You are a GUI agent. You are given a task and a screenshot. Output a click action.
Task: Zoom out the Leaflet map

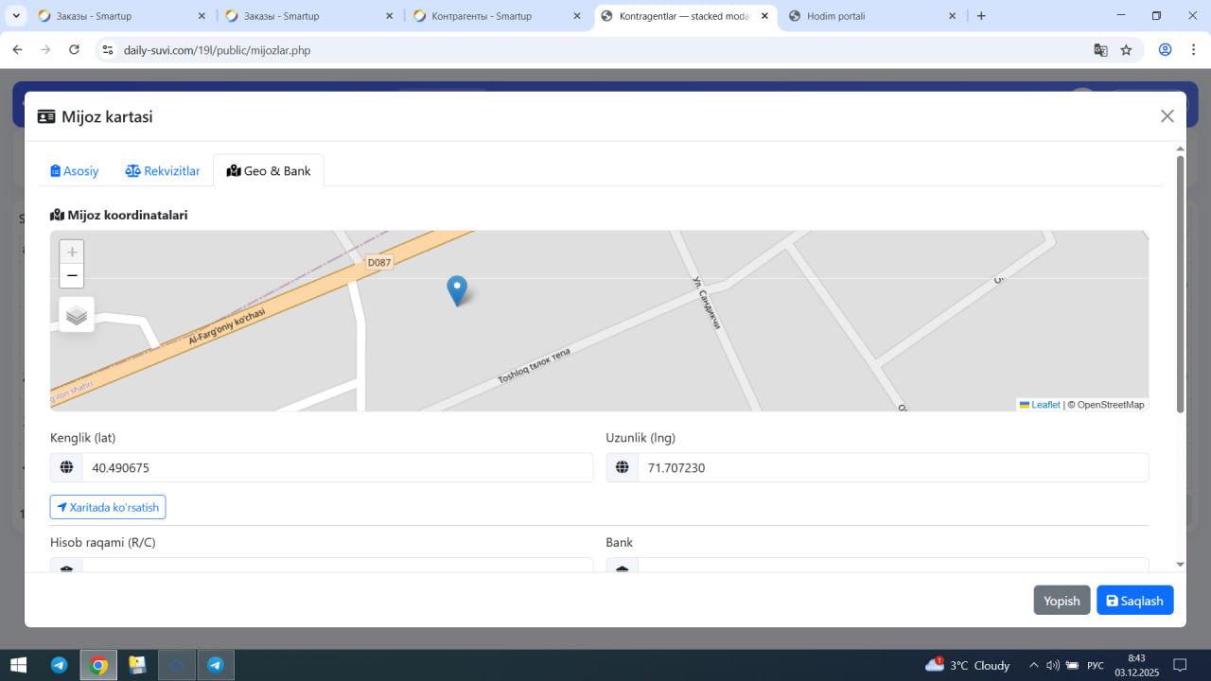coord(72,275)
